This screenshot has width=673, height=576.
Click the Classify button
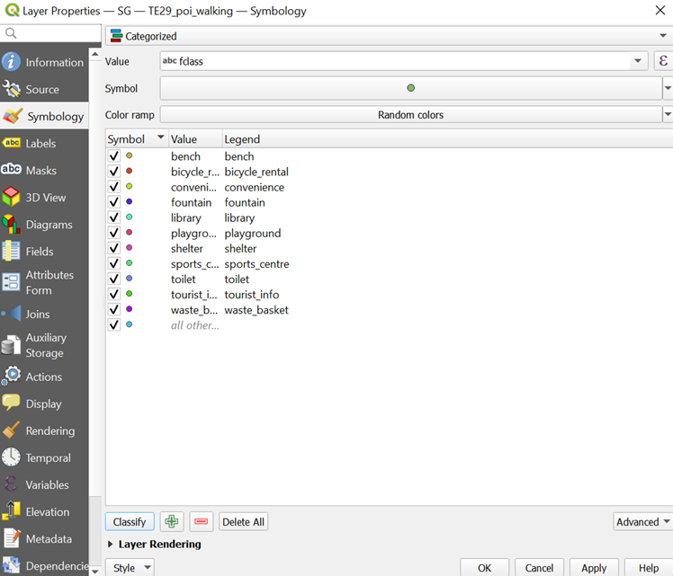pos(130,522)
